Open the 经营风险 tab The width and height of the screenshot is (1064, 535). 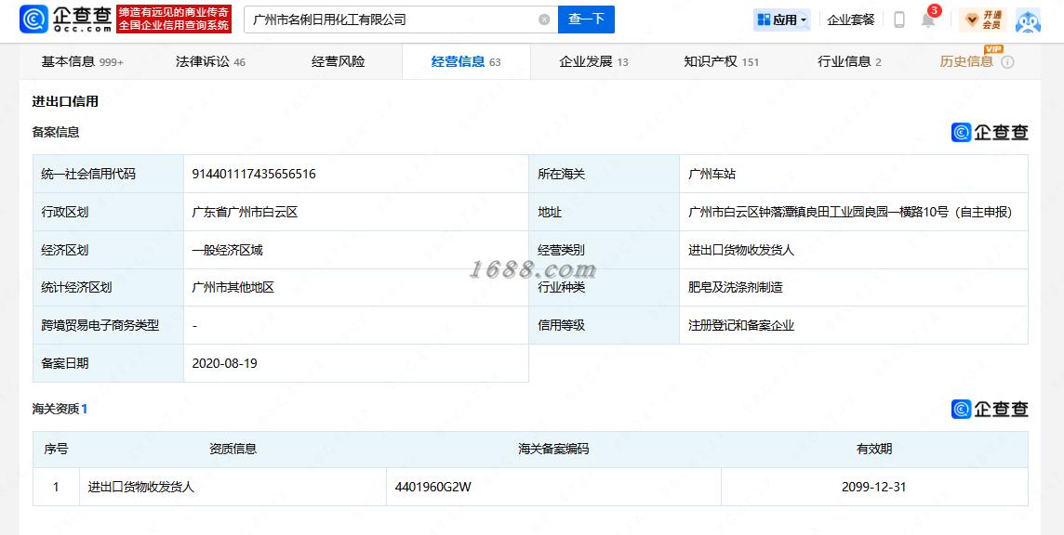tap(338, 61)
